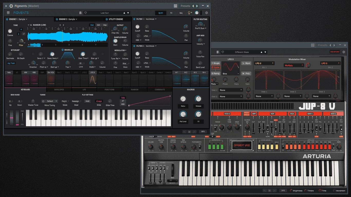Select next preset with Lost Sun down arrow
This screenshot has width=351, height=197.
point(128,13)
